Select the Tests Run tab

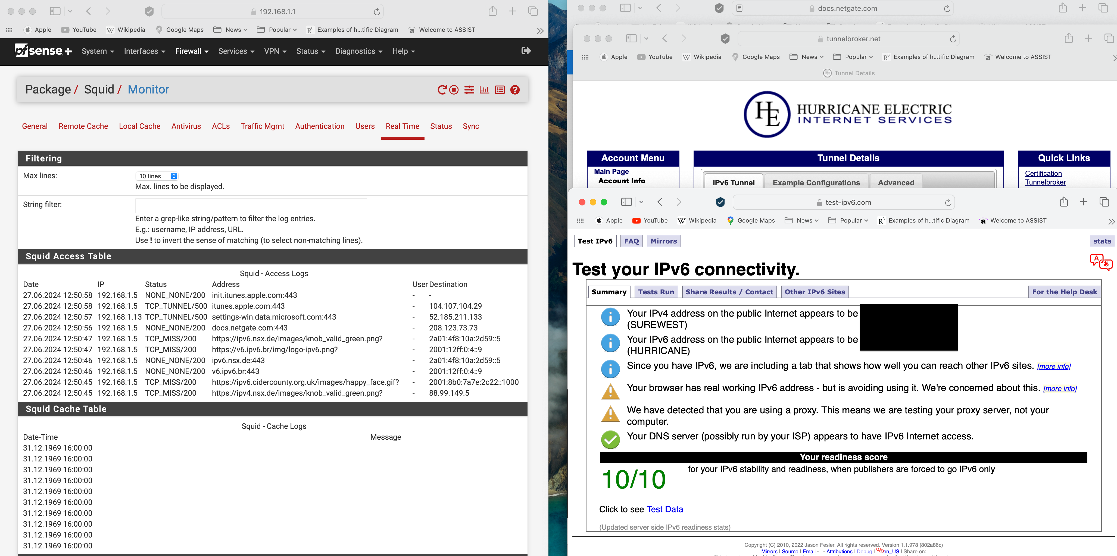point(656,292)
